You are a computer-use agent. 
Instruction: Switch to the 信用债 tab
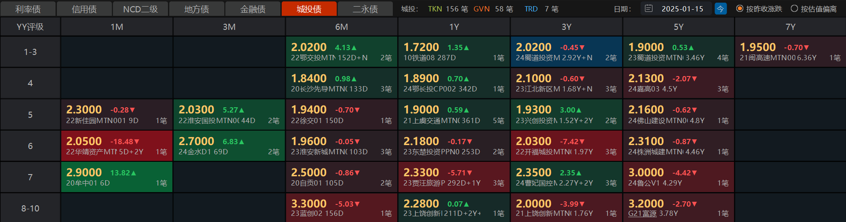coord(84,9)
